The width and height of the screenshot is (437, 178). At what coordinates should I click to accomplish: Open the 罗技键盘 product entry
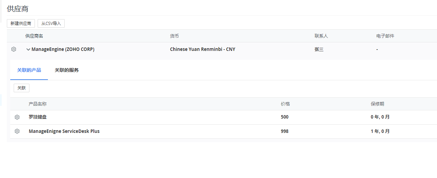pos(38,117)
